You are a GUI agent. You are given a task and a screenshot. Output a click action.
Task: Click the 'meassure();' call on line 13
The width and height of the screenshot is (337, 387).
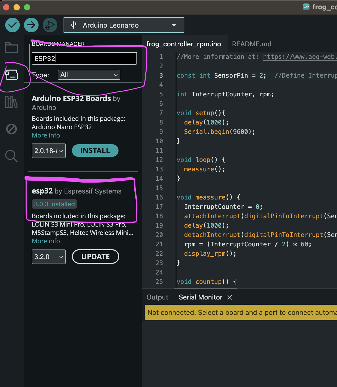pyautogui.click(x=204, y=169)
